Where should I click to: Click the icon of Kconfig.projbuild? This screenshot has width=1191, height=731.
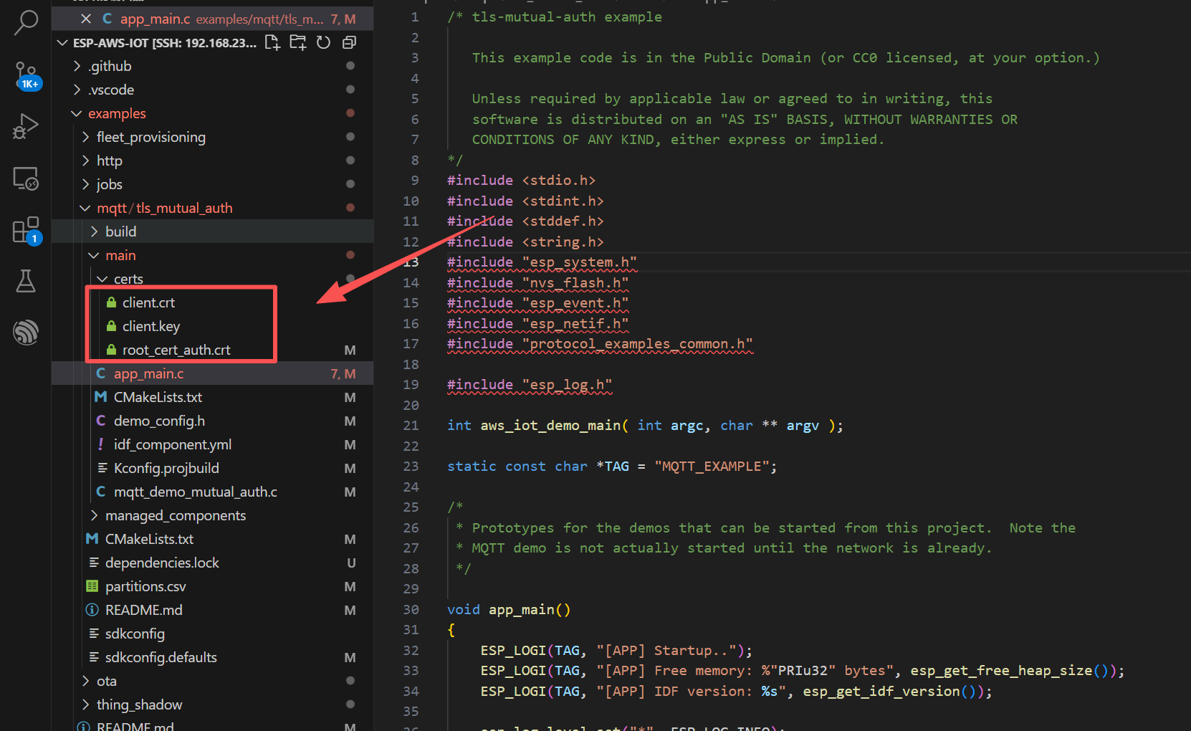tap(102, 468)
